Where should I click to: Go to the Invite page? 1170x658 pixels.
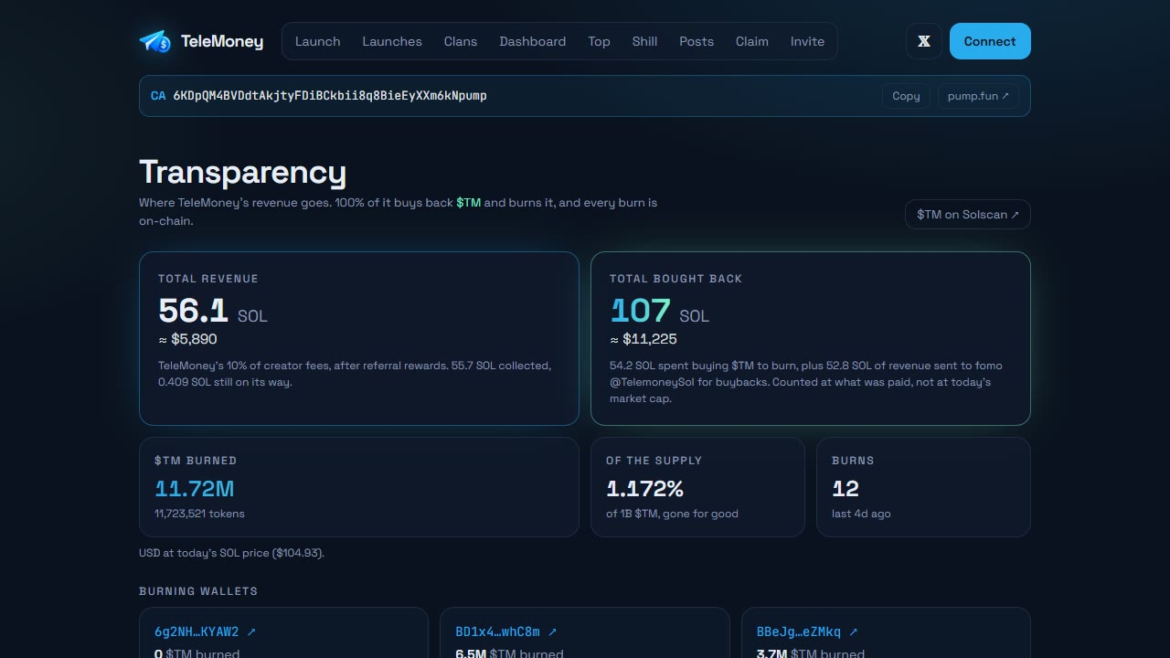[807, 41]
